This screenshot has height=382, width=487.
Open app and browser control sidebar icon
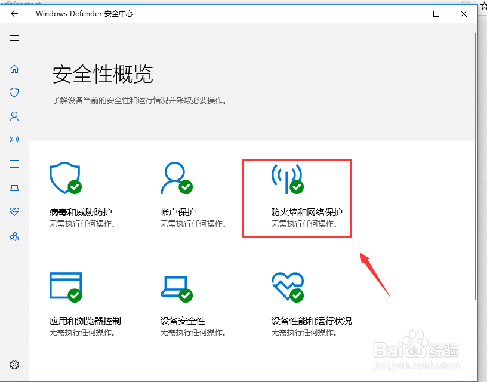point(14,164)
